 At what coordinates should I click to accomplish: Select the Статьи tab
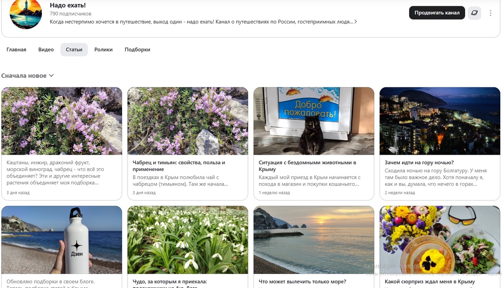click(74, 49)
